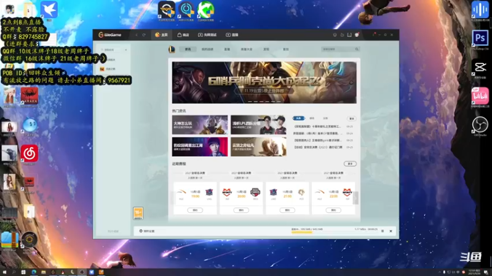Open the dark swirl app desktop icon
The image size is (492, 276).
(30, 241)
